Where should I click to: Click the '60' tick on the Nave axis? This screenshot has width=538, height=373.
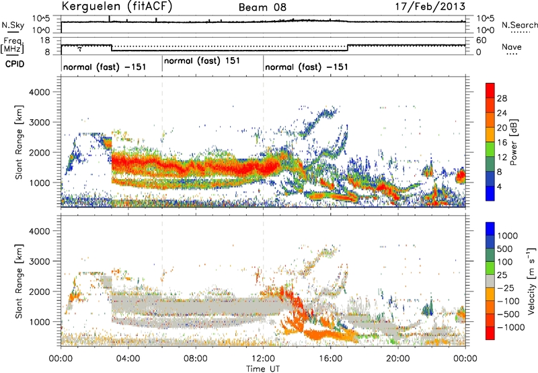click(x=481, y=40)
